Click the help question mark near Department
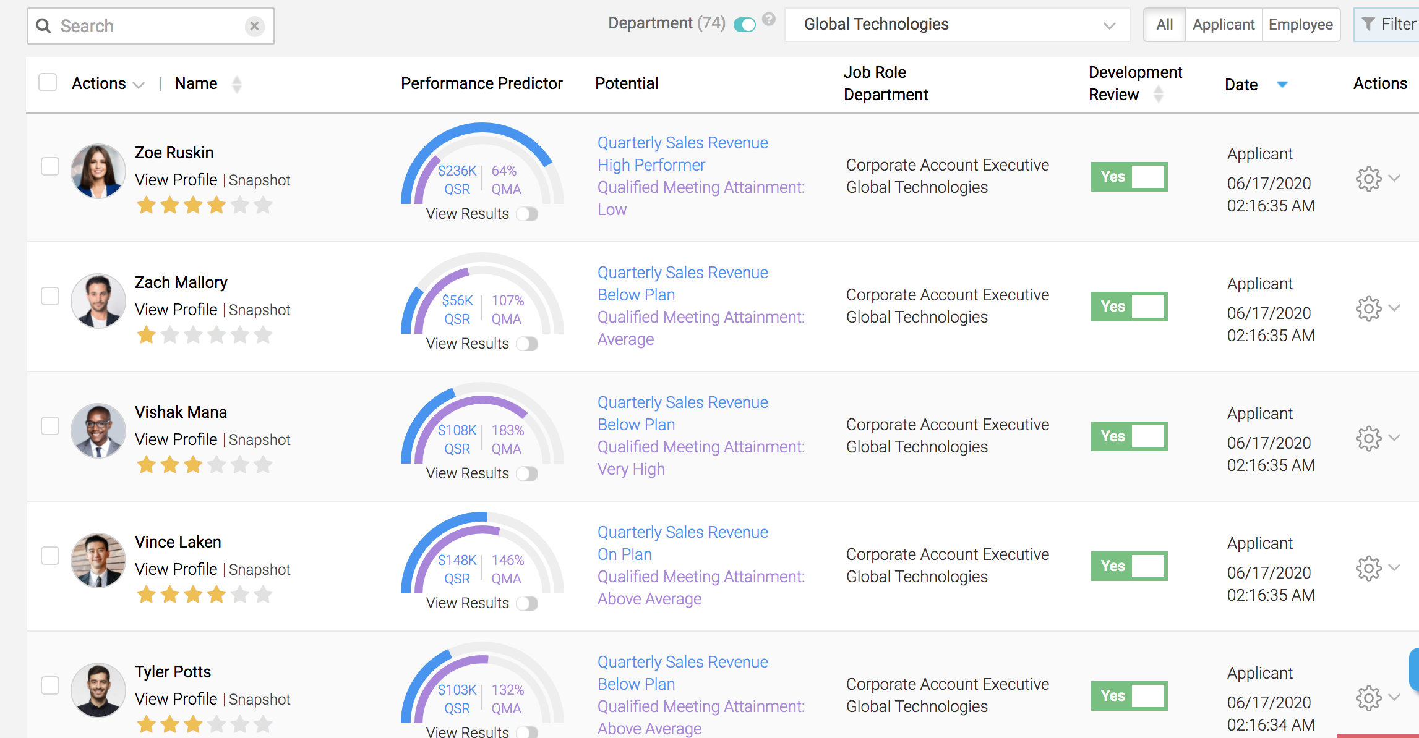The image size is (1419, 738). (769, 19)
